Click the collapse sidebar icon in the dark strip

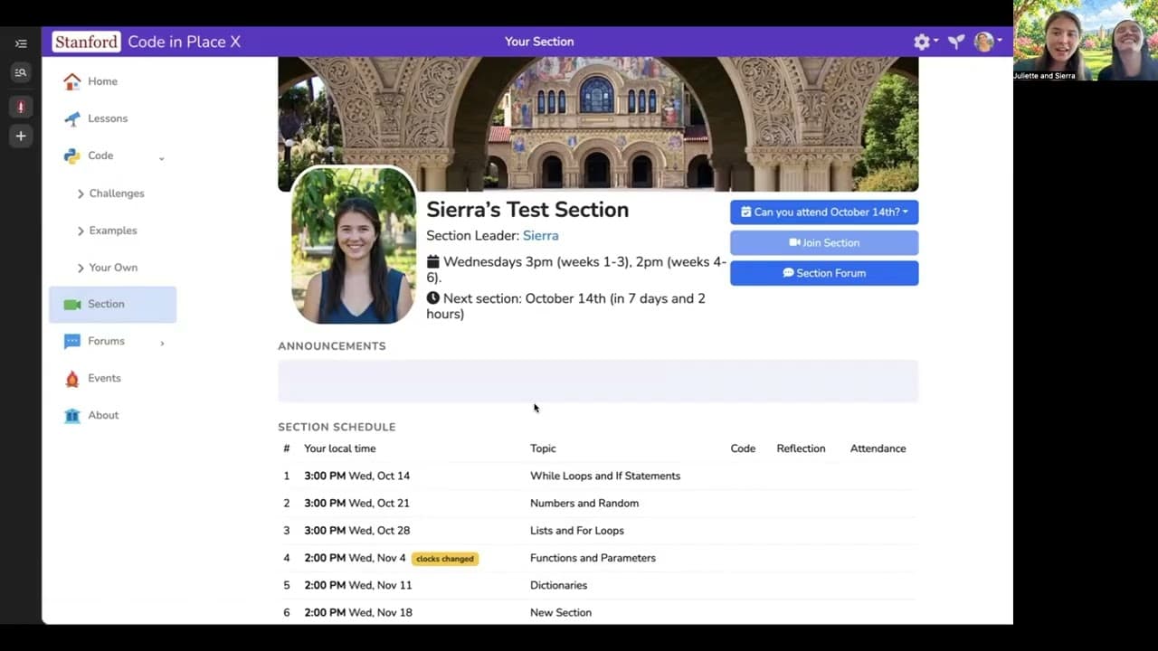[x=21, y=43]
